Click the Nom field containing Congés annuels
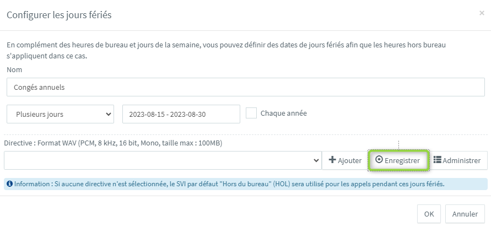The height and width of the screenshot is (227, 491). point(245,87)
